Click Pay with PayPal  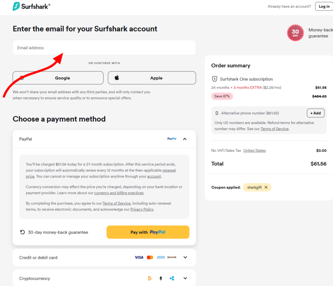(x=148, y=232)
